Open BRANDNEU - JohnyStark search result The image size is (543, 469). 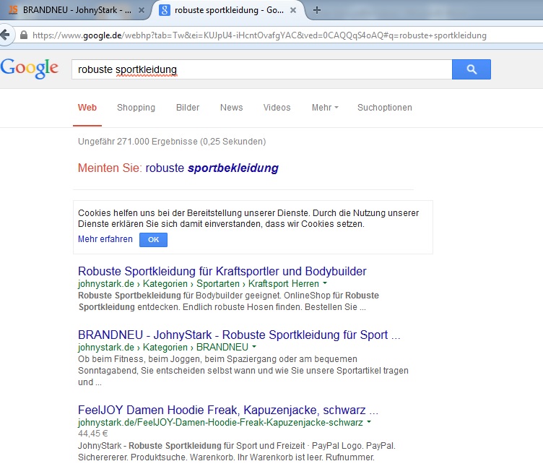[239, 335]
